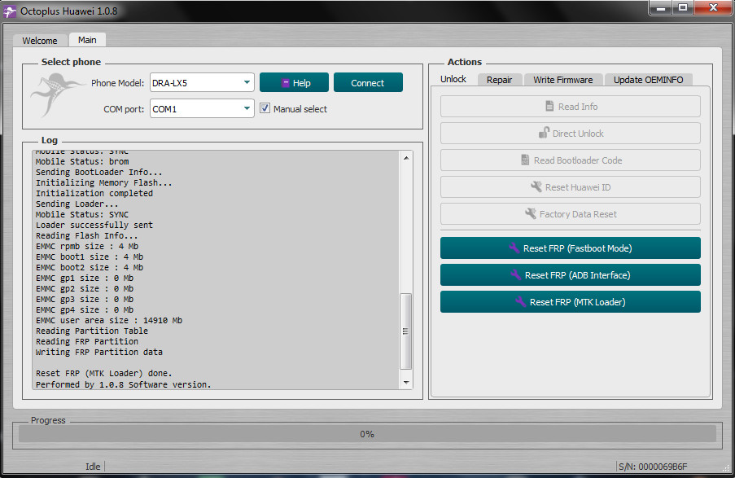Switch to the Write Firmware tab
The image size is (735, 478).
[x=563, y=80]
